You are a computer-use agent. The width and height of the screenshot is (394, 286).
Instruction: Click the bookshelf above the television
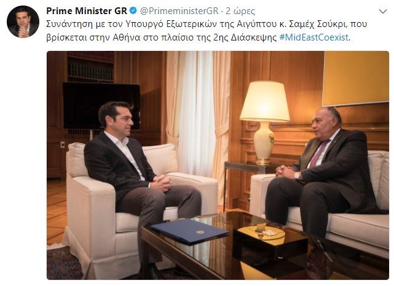(90, 67)
